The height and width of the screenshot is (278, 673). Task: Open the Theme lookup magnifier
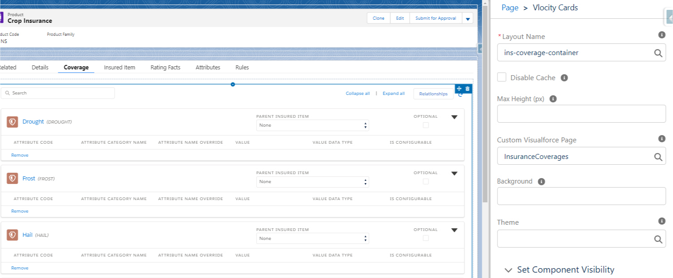click(x=658, y=239)
